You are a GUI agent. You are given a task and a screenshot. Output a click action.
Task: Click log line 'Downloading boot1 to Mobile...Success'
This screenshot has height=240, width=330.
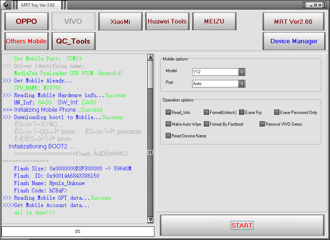tap(63, 117)
